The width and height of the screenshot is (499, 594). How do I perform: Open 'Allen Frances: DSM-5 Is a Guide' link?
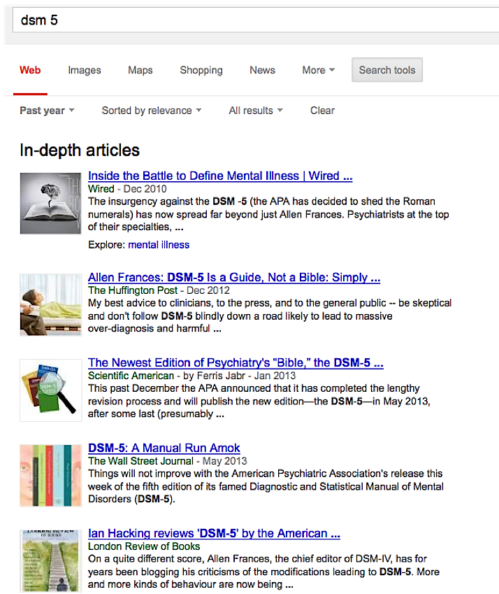234,277
